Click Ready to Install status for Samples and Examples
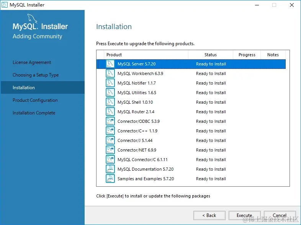 pyautogui.click(x=211, y=179)
